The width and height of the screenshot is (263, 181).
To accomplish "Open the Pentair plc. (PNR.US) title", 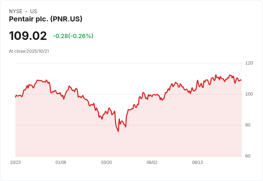I will [x=46, y=19].
